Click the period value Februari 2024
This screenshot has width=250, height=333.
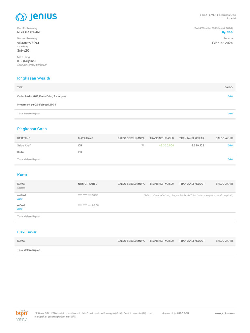(x=222, y=43)
